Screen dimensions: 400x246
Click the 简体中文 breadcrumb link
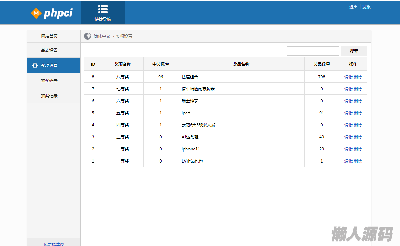click(x=102, y=36)
